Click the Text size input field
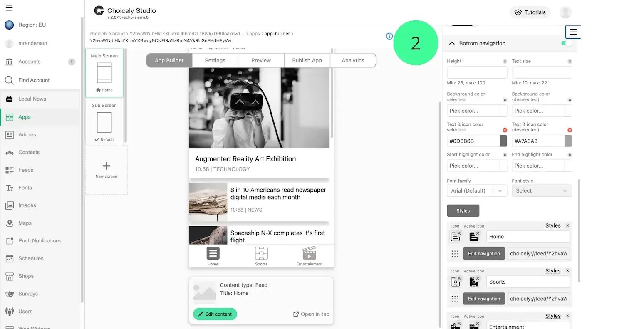639x329 pixels. pyautogui.click(x=542, y=72)
